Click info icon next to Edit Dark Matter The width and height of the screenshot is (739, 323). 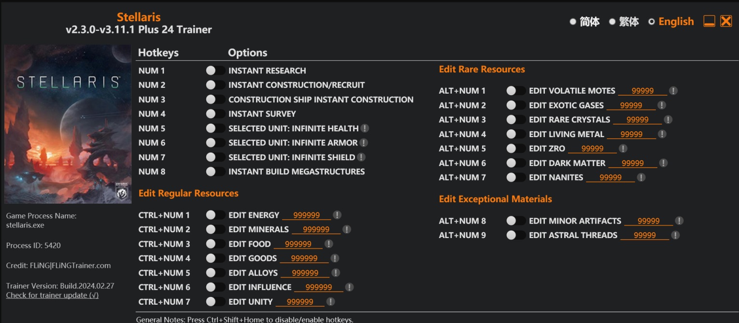click(x=663, y=163)
